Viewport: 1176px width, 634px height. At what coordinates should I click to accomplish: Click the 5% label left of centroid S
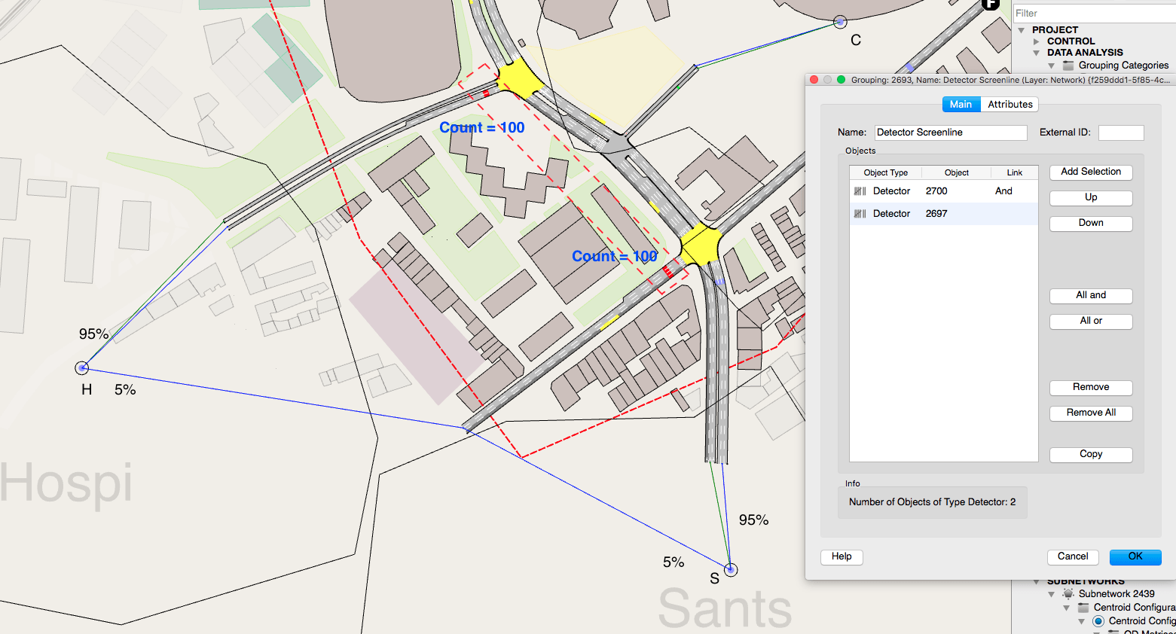[x=674, y=562]
